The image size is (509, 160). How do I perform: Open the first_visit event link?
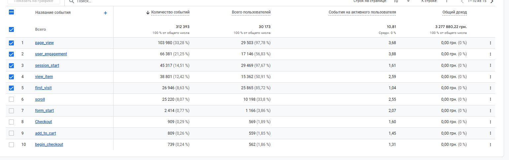point(43,88)
